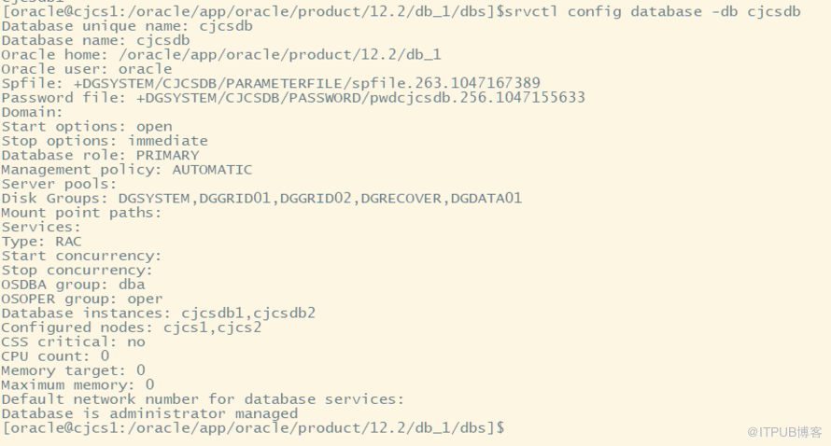This screenshot has width=831, height=446.
Task: Click the Password file pwdcjcsdb path
Action: point(361,97)
